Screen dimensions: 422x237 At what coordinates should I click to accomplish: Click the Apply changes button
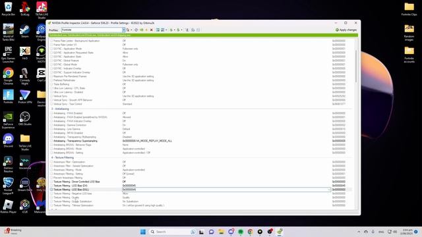click(x=346, y=30)
